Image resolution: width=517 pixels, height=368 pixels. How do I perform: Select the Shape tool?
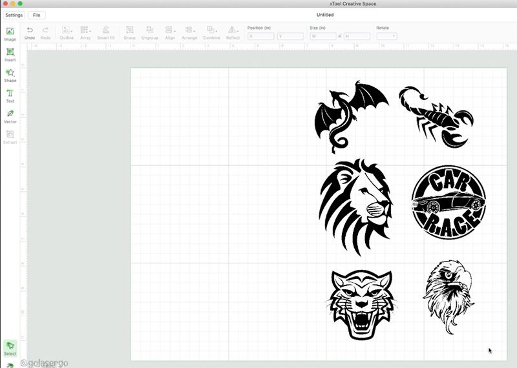click(x=10, y=73)
